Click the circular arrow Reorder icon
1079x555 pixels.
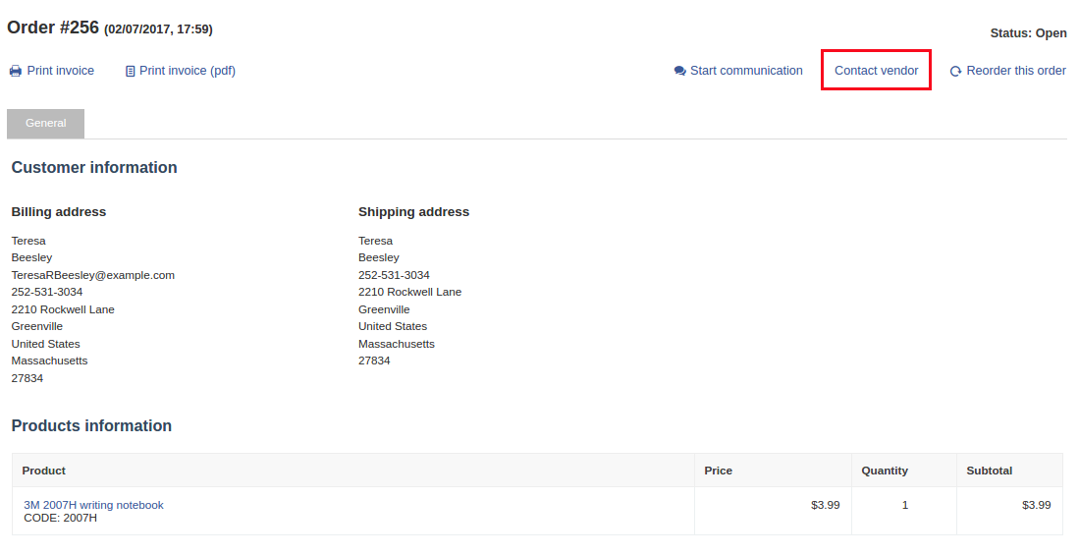(x=956, y=71)
